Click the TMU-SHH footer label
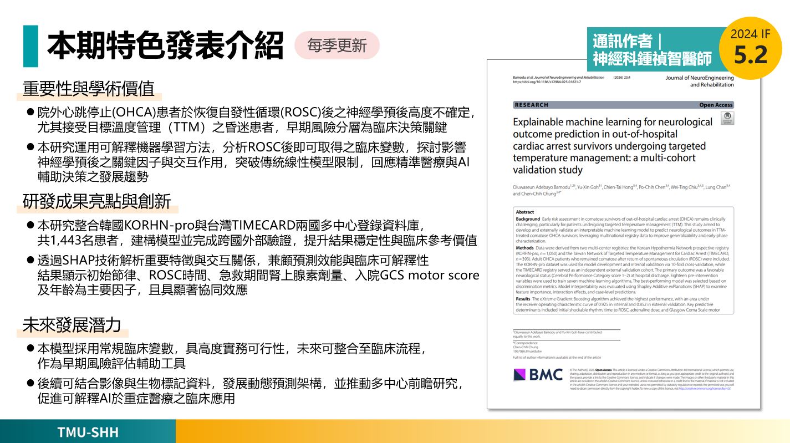This screenshot has height=443, width=790. click(x=88, y=432)
